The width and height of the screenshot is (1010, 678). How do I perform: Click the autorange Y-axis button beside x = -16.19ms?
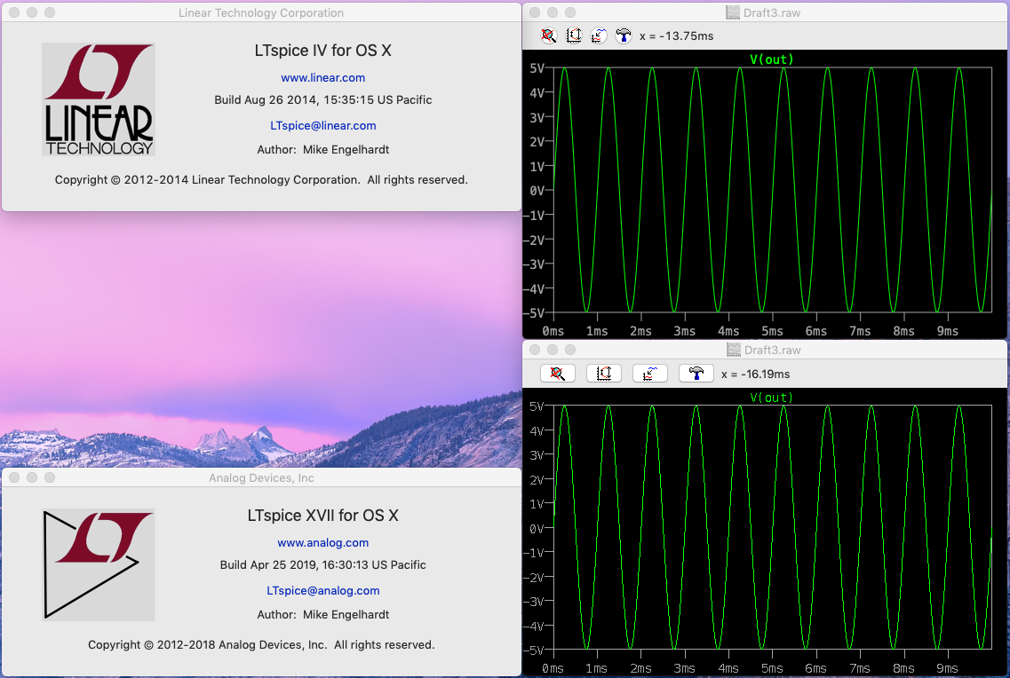[604, 374]
